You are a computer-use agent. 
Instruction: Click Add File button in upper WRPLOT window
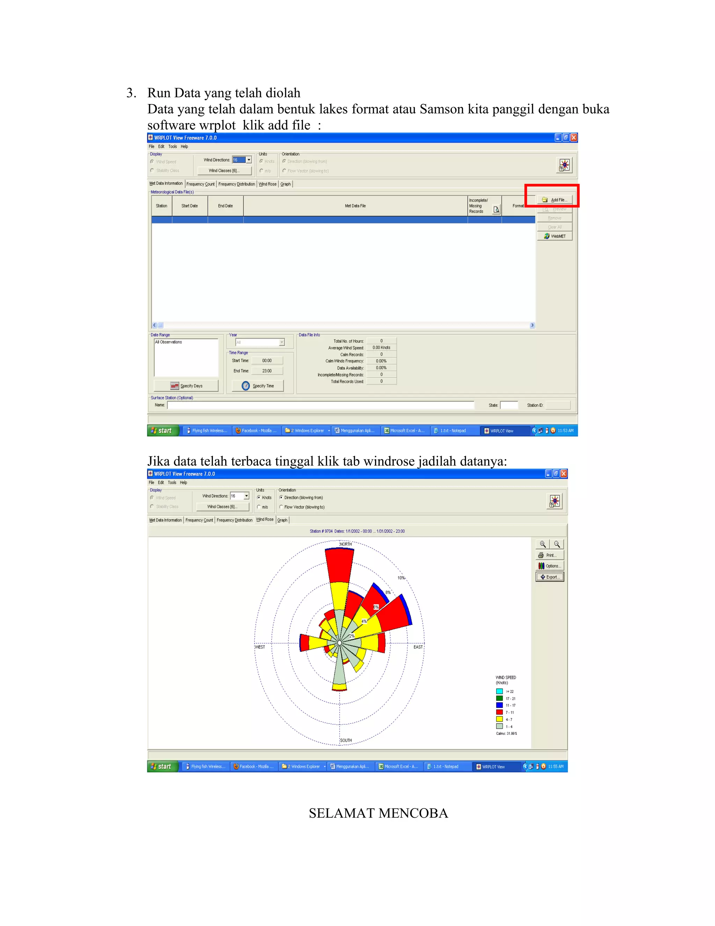(555, 200)
